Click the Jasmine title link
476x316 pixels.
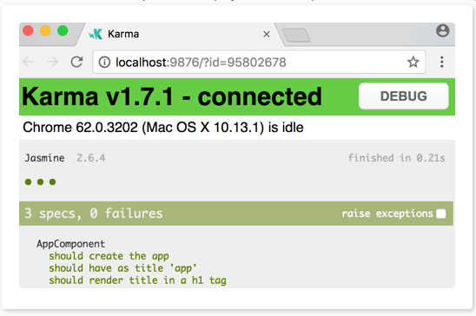pos(44,158)
